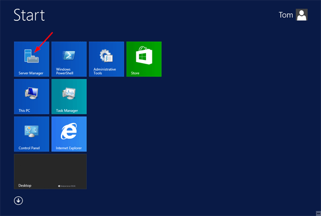Open the Server Manager tile icon
Image resolution: width=321 pixels, height=216 pixels.
tap(31, 56)
